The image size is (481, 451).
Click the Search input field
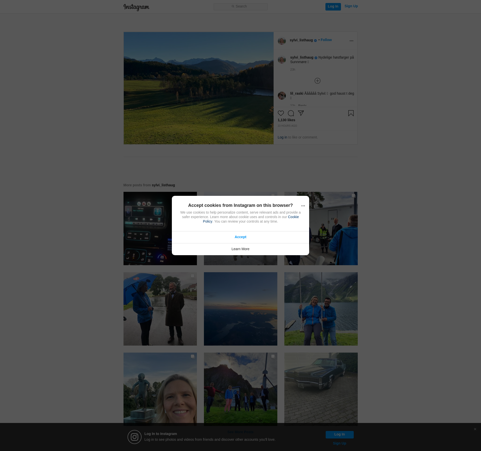[x=241, y=7]
